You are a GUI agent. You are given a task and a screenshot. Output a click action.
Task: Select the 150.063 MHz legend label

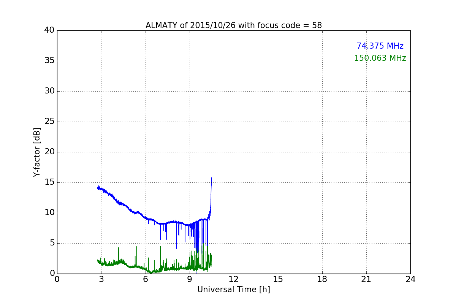coord(380,58)
